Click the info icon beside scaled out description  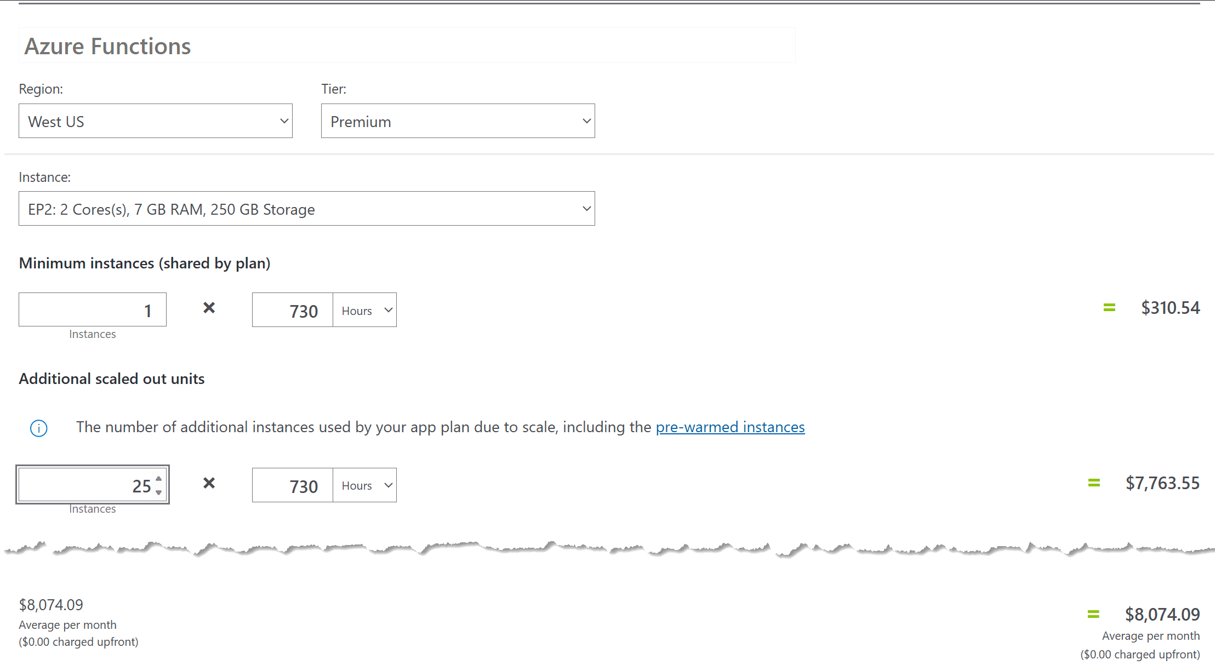tap(38, 428)
